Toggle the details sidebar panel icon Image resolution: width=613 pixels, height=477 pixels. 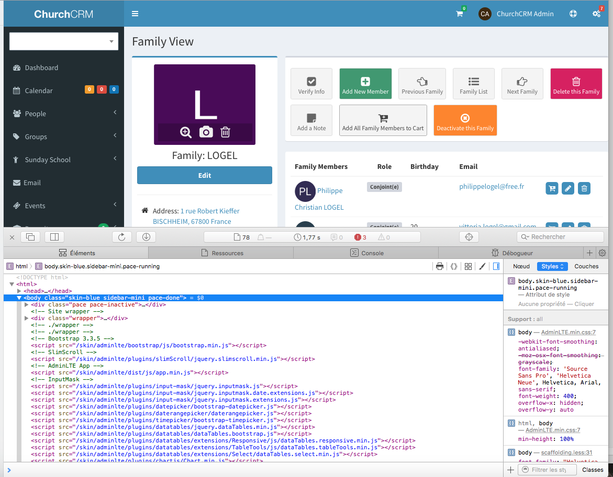(496, 266)
